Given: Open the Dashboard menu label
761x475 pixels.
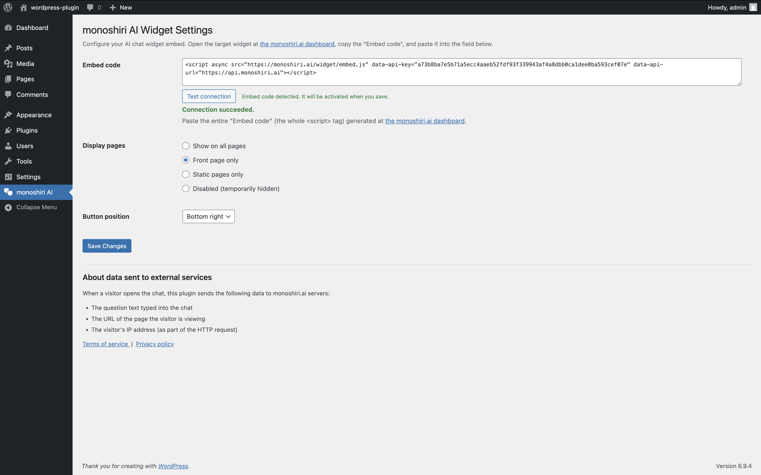Looking at the screenshot, I should 32,28.
